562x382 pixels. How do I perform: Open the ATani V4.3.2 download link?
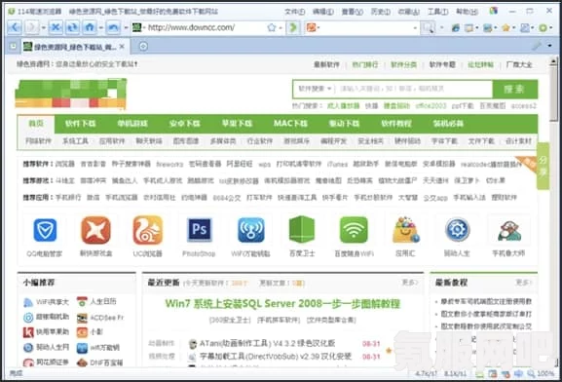click(267, 343)
